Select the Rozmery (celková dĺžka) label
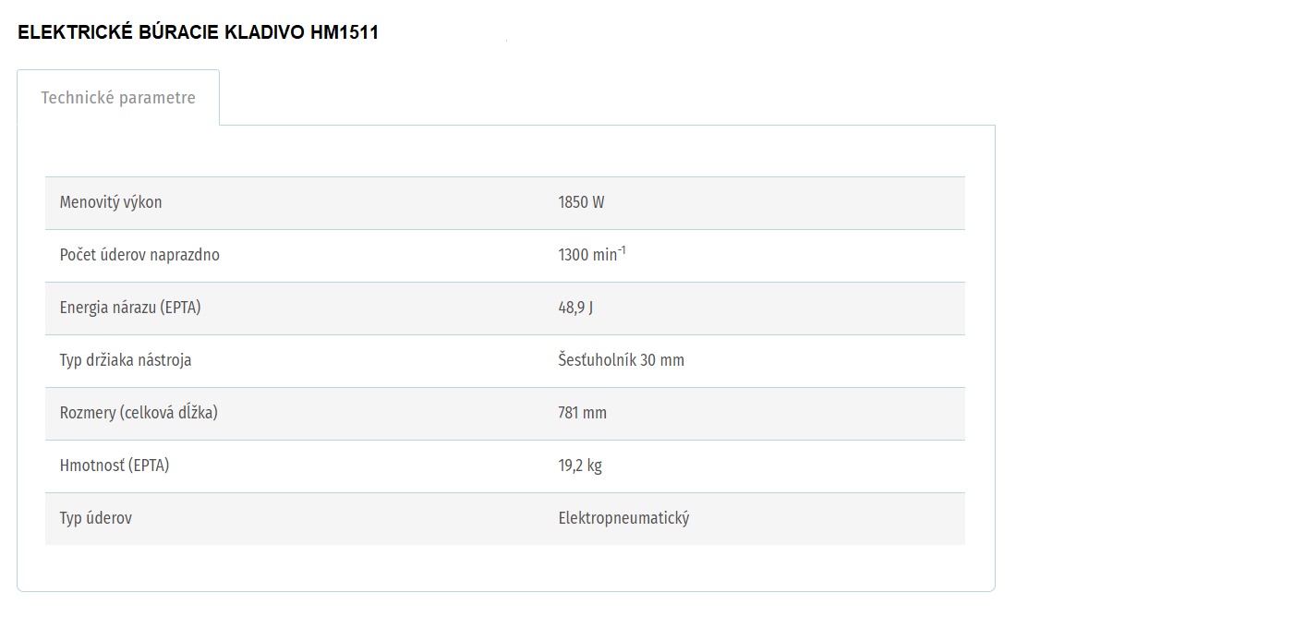Viewport: 1294px width, 629px height. (139, 413)
